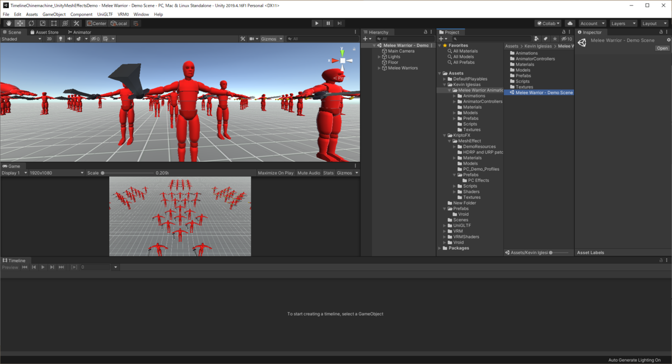
Task: Select the Scale tool
Action: tap(42, 24)
